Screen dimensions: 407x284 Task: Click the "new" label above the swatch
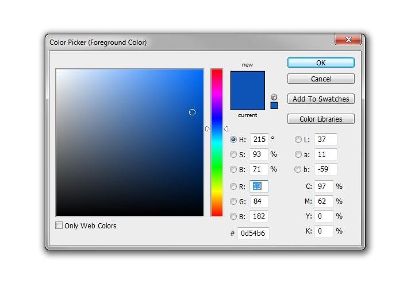[x=247, y=65]
